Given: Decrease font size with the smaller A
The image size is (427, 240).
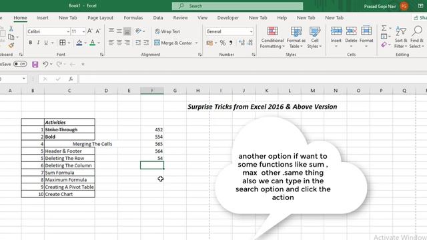Looking at the screenshot, I should pos(98,31).
